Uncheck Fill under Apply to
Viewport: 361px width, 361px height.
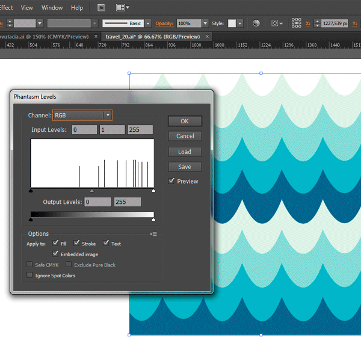(x=55, y=243)
